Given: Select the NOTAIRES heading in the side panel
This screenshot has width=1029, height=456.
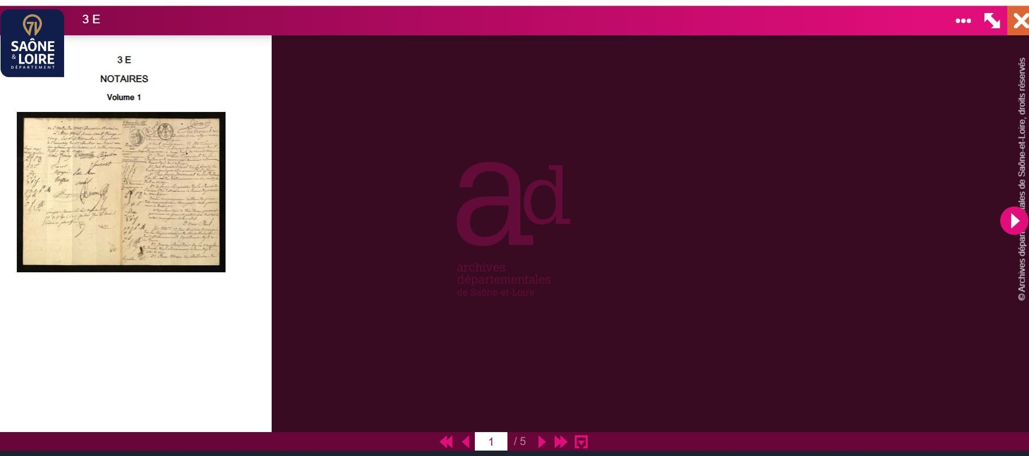Looking at the screenshot, I should tap(124, 79).
